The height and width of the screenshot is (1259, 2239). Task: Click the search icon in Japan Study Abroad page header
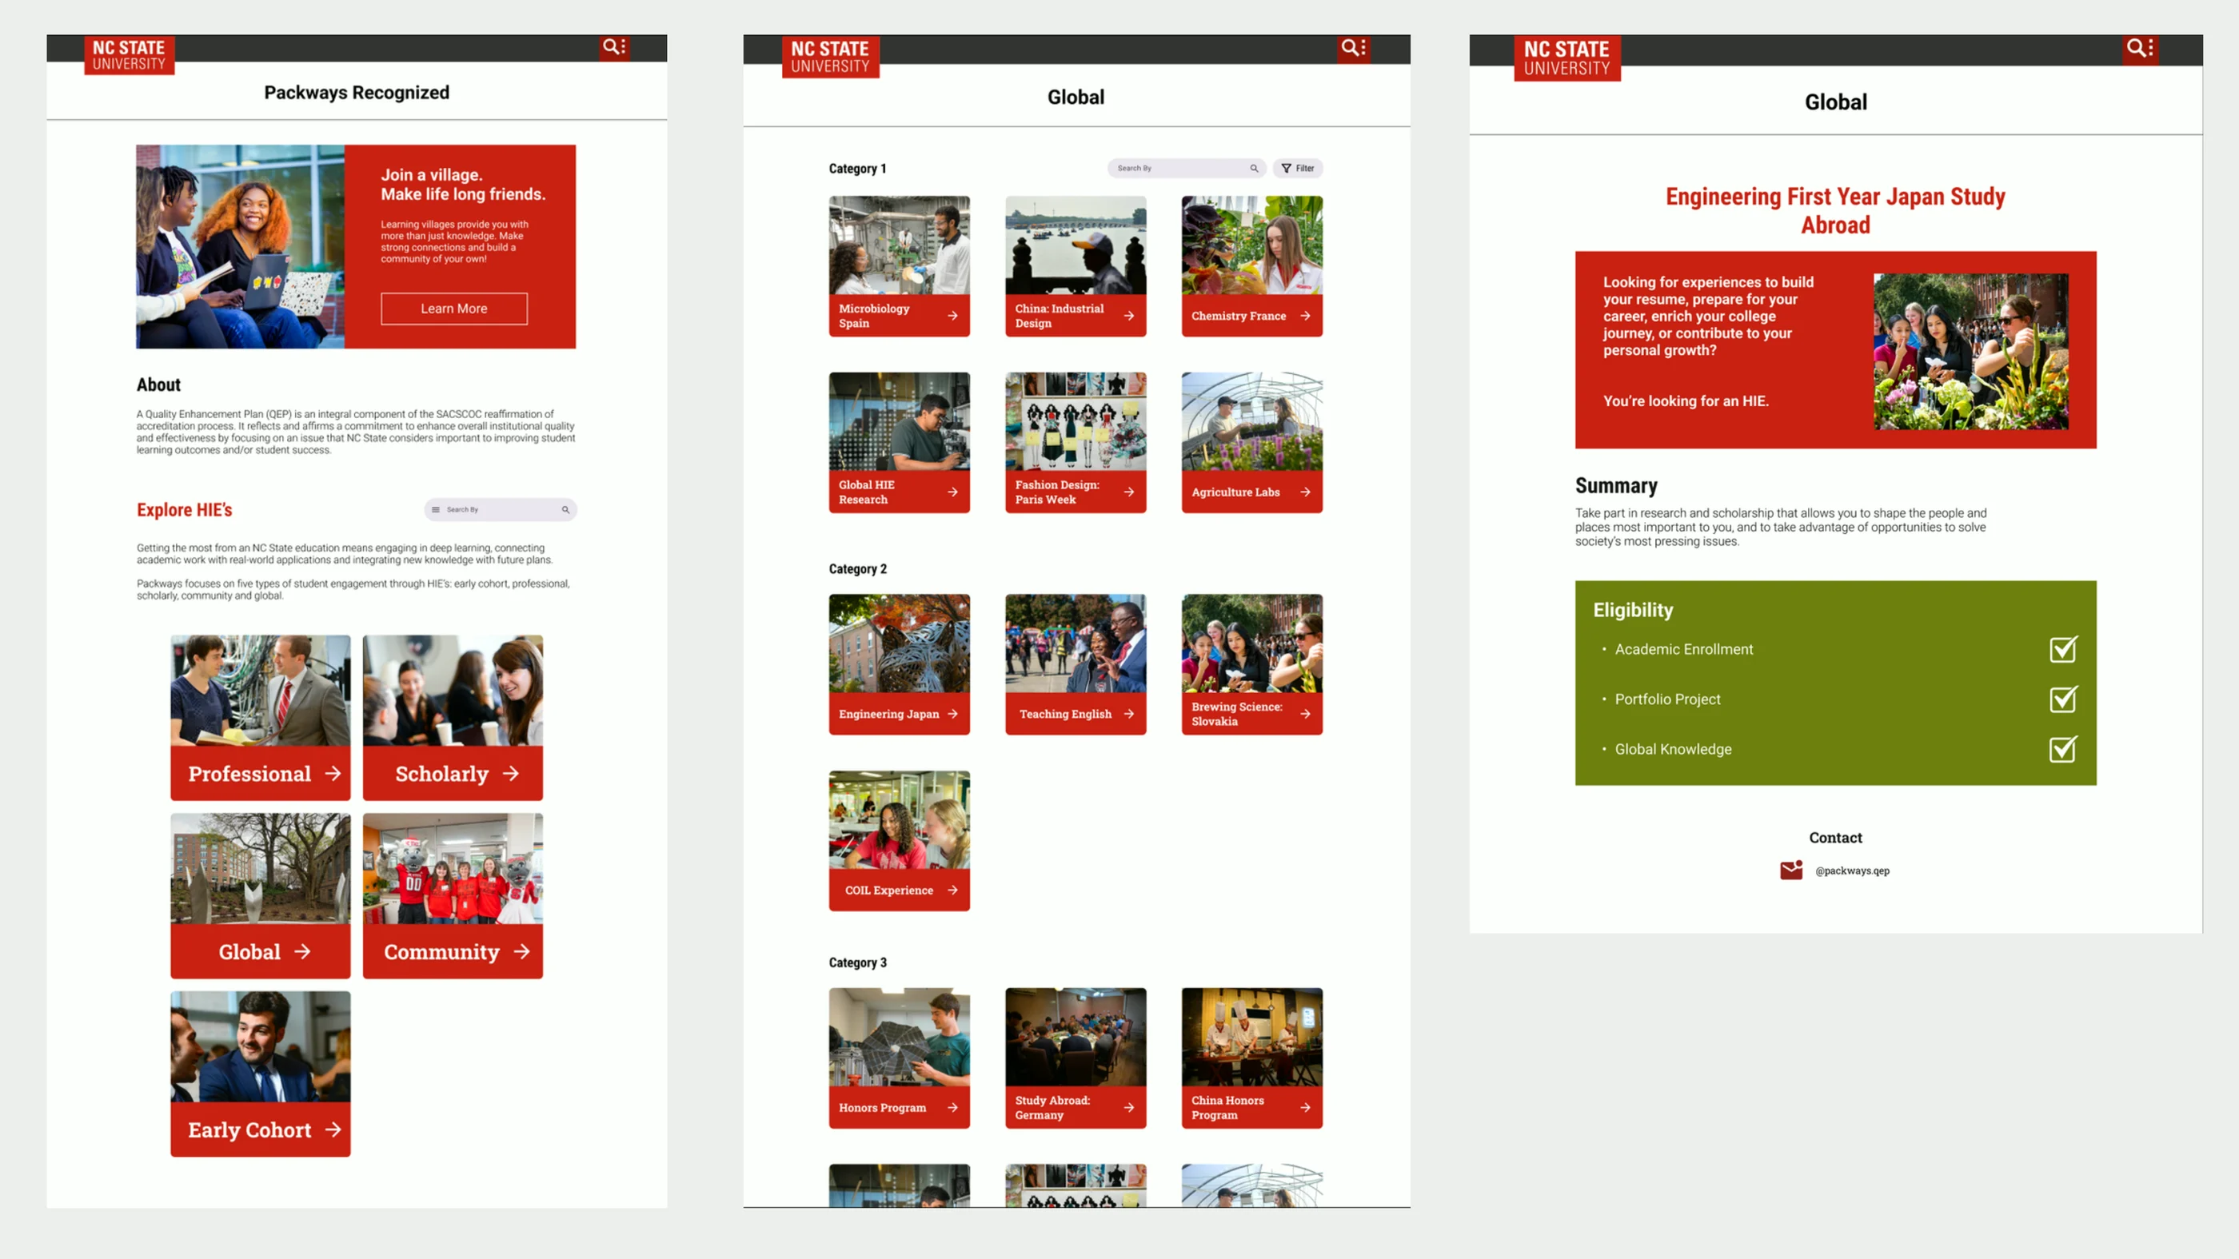tap(2135, 48)
